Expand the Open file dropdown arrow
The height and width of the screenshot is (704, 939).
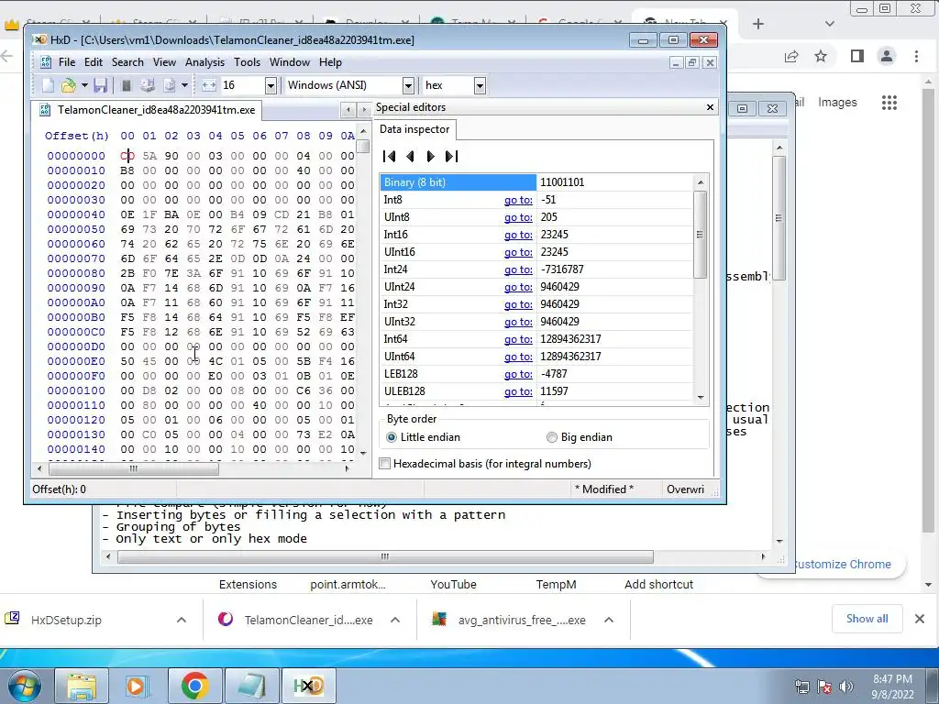(84, 85)
